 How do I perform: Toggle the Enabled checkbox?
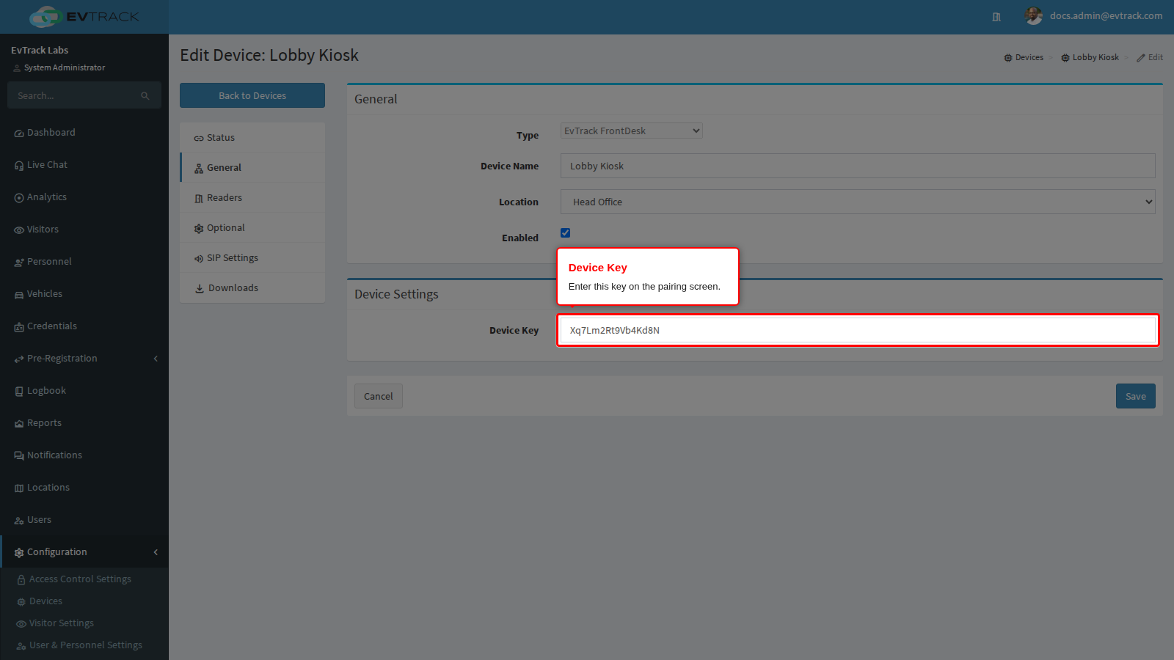[566, 233]
